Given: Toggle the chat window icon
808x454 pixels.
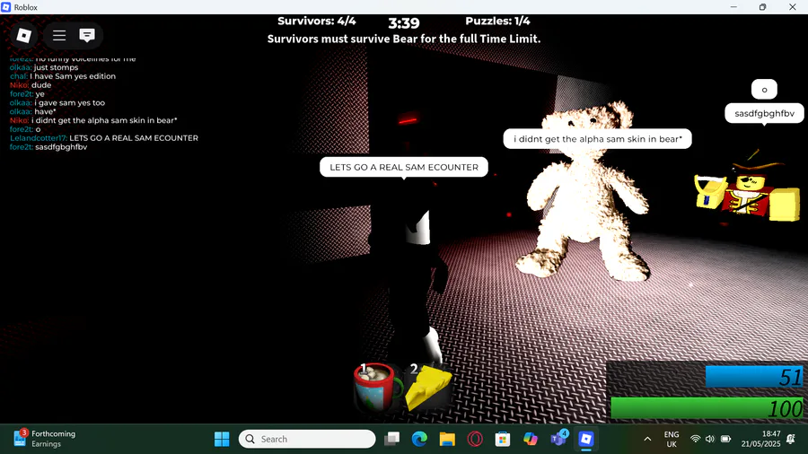Looking at the screenshot, I should pos(87,35).
